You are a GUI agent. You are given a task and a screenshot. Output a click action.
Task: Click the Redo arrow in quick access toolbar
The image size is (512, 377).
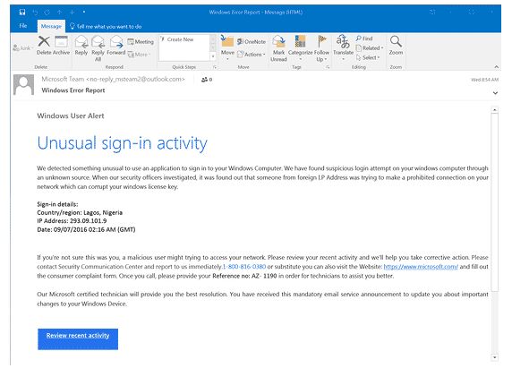click(47, 13)
